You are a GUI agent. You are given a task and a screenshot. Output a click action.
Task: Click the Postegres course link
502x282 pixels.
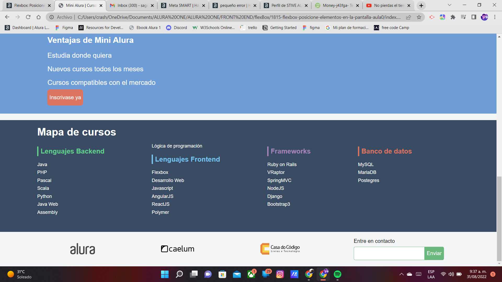(x=368, y=180)
